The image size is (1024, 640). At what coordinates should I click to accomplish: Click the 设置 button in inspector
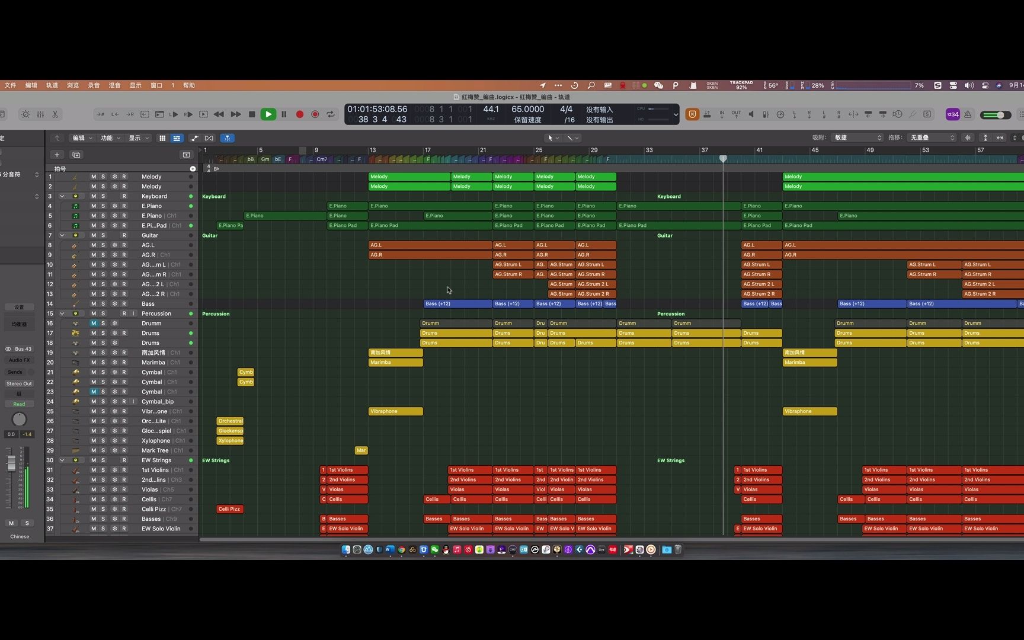(x=20, y=308)
